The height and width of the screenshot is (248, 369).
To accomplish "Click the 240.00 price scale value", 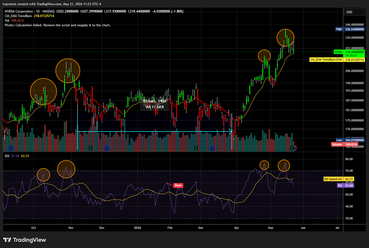I will click(355, 25).
